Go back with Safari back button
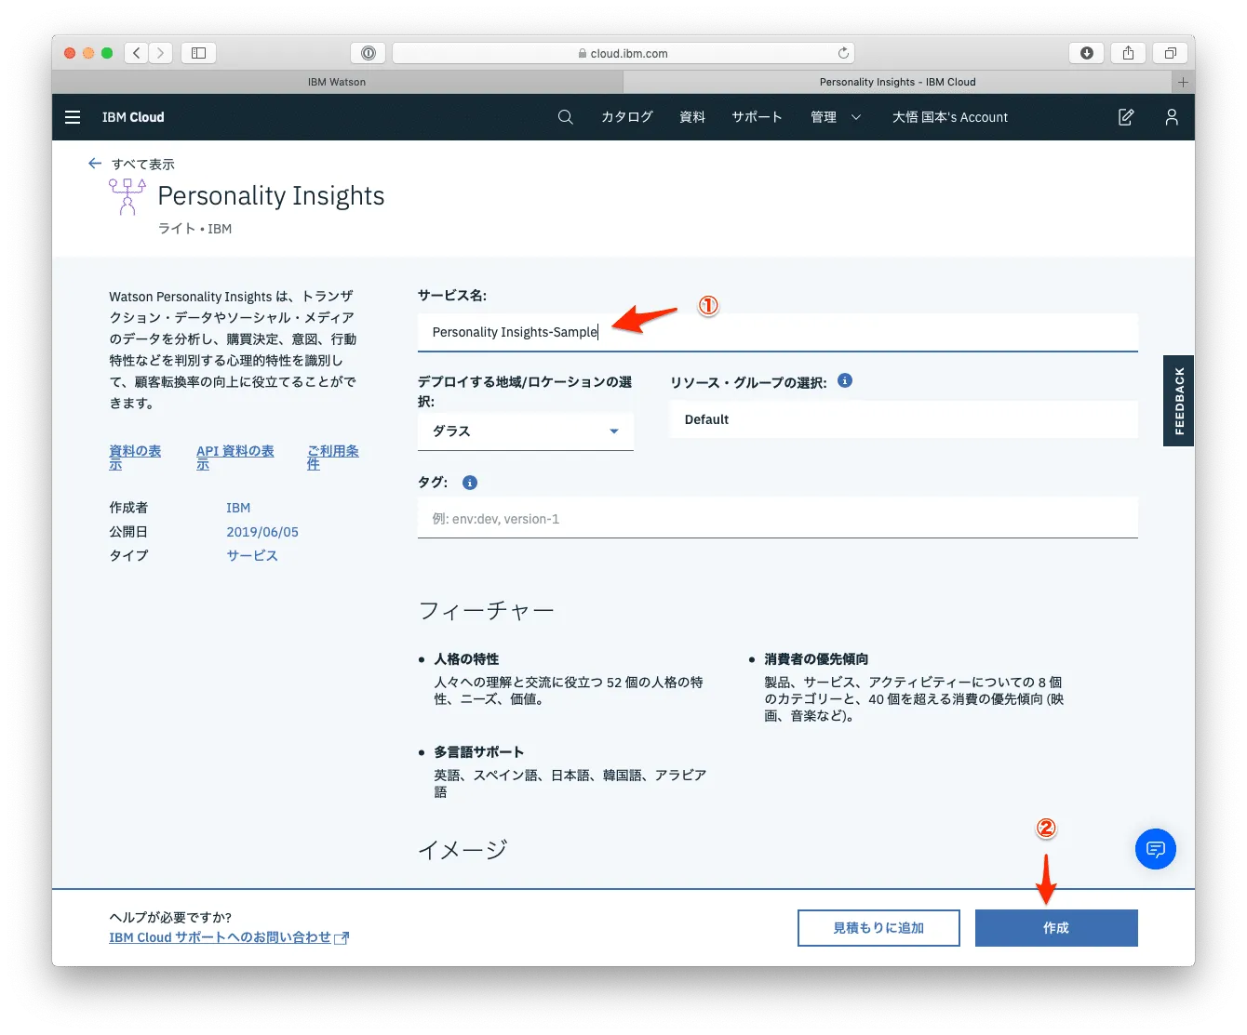Viewport: 1247px width, 1035px height. pyautogui.click(x=137, y=53)
